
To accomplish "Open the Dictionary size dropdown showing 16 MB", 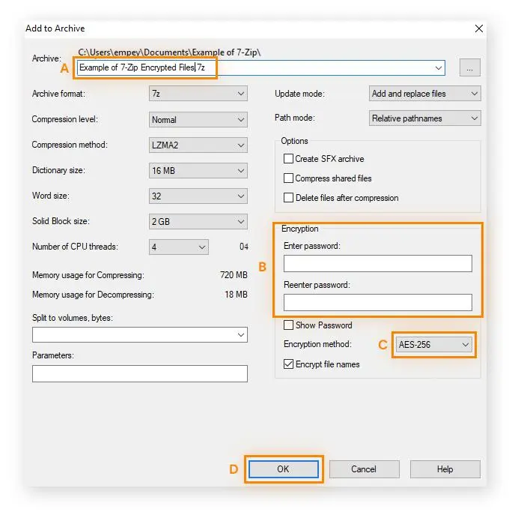I will click(x=198, y=170).
